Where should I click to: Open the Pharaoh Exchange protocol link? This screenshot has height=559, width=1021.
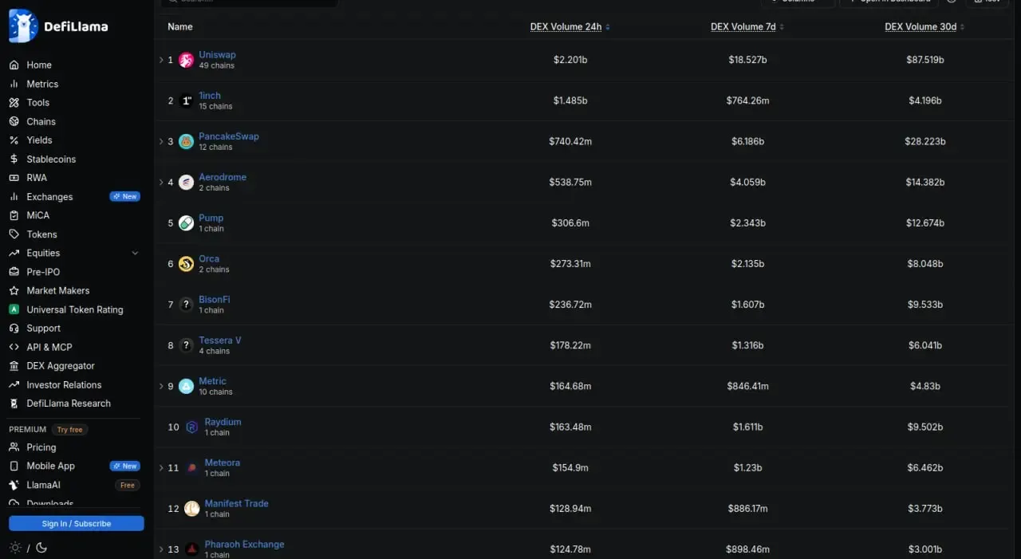pos(244,545)
